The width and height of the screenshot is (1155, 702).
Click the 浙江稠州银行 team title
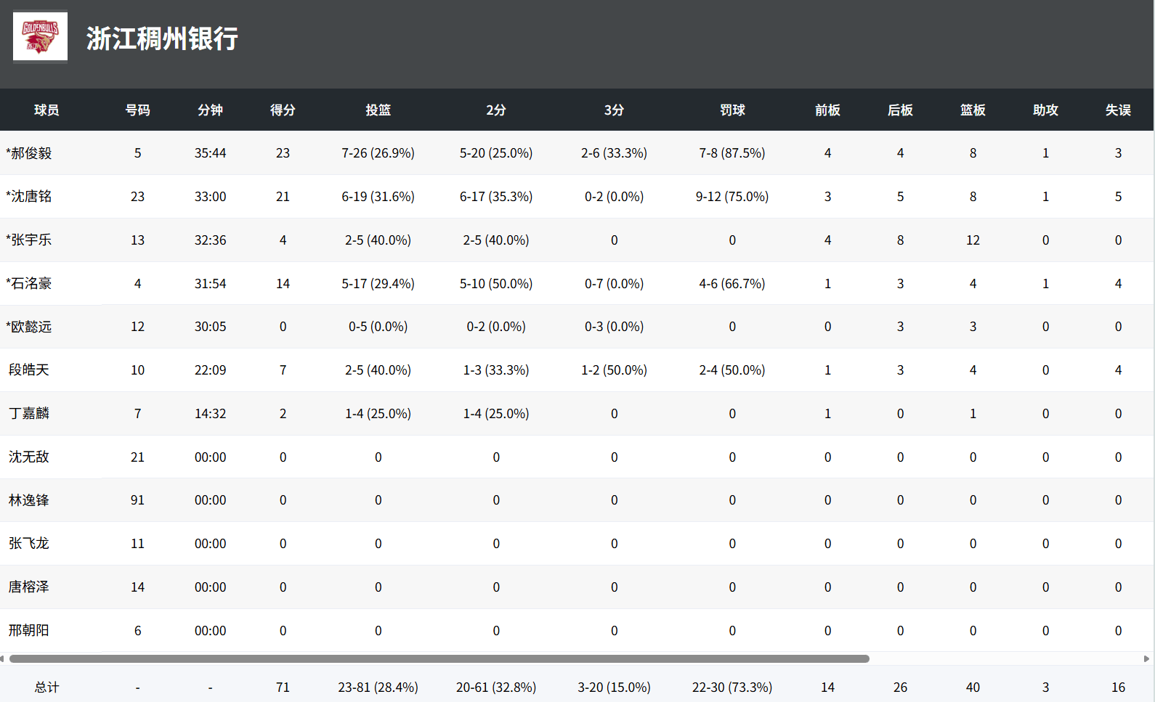[x=162, y=38]
